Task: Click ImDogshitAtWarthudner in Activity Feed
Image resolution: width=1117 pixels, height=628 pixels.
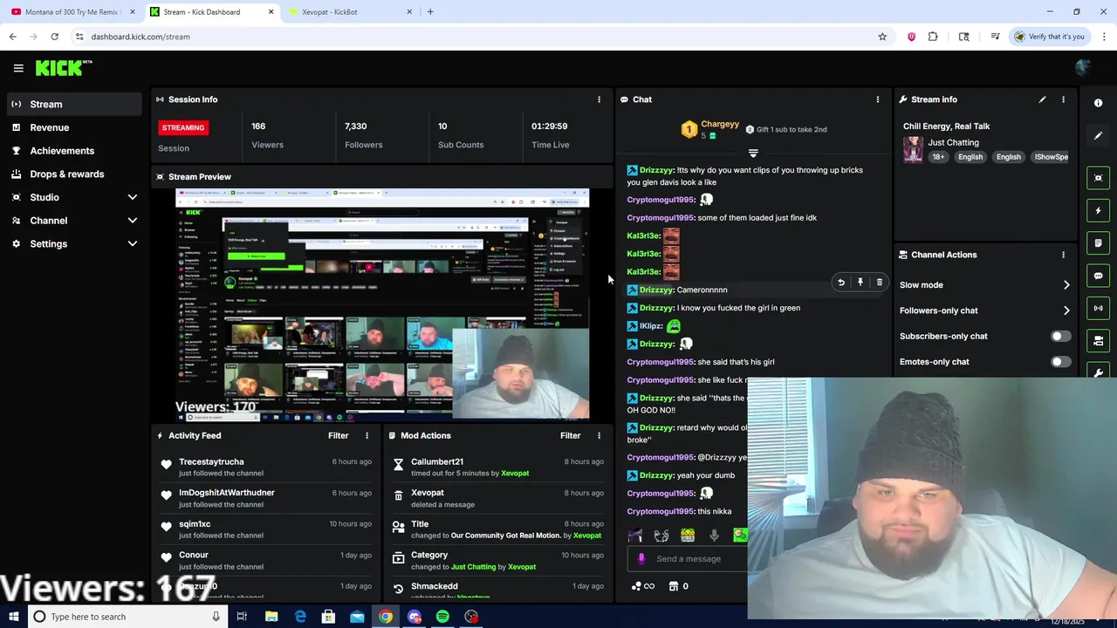Action: [227, 493]
